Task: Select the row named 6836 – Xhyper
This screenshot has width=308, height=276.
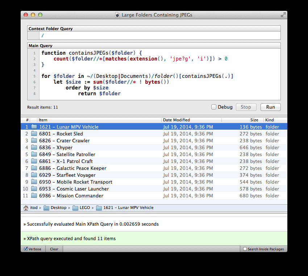Action: pos(154,147)
